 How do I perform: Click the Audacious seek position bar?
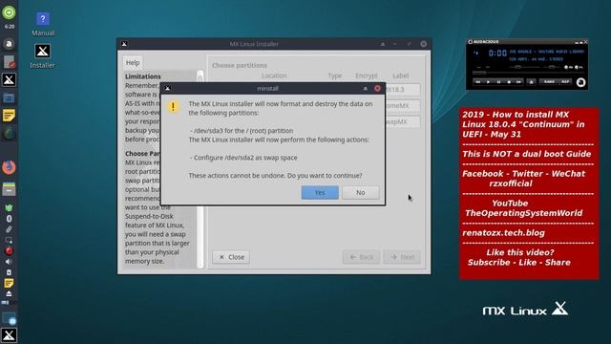click(x=528, y=73)
